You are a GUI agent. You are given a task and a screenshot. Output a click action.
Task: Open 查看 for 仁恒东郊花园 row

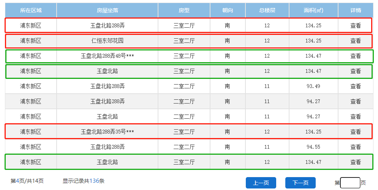(356, 41)
